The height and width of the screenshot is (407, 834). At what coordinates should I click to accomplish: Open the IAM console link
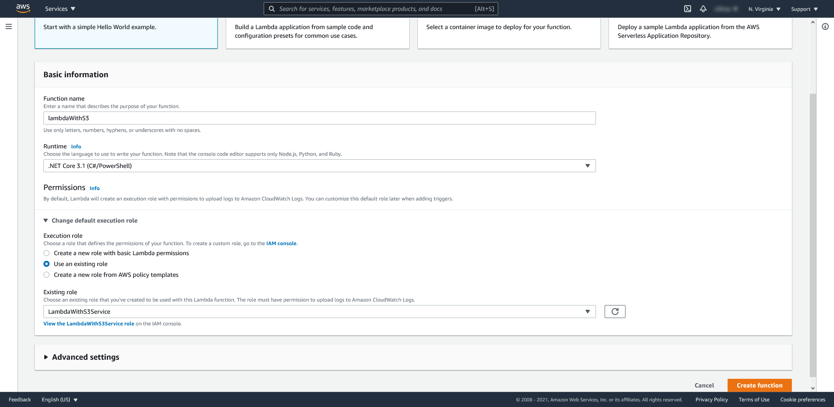(281, 243)
